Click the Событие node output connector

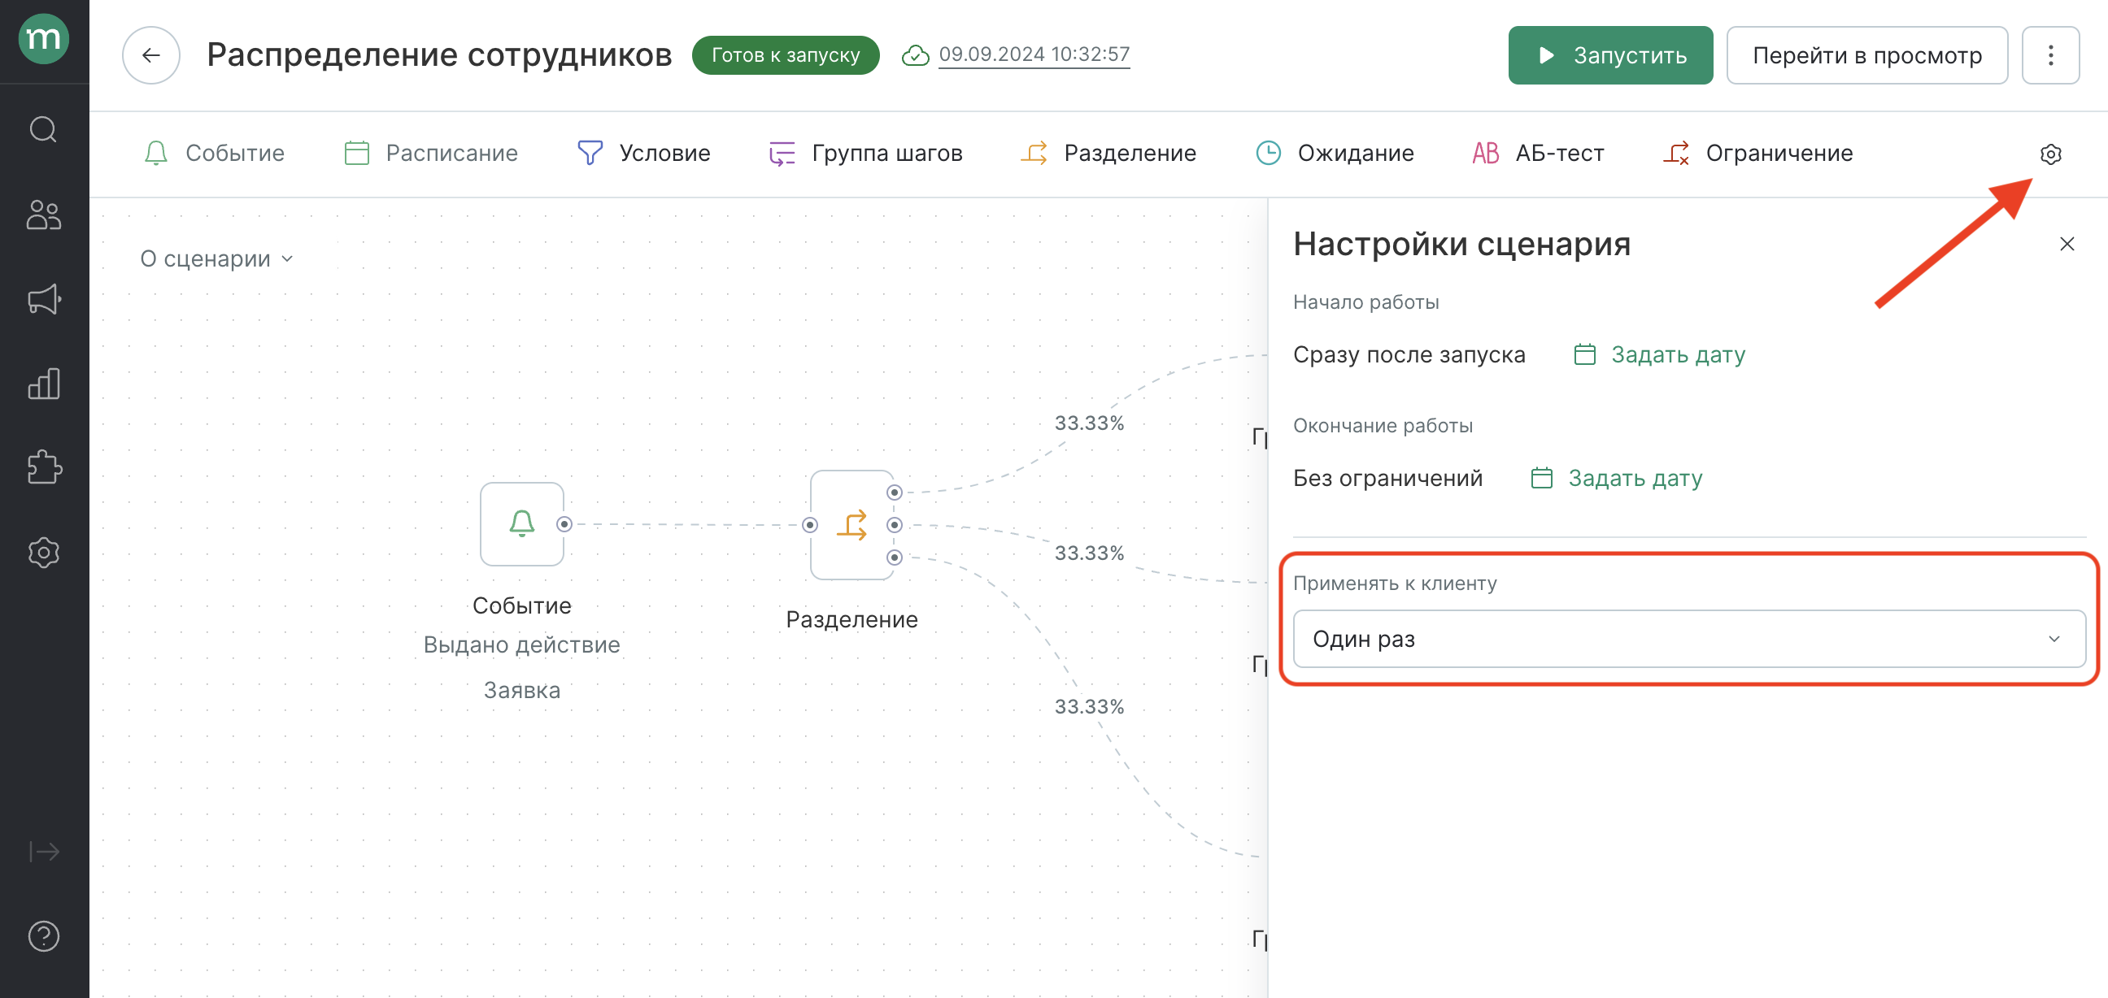pos(564,524)
